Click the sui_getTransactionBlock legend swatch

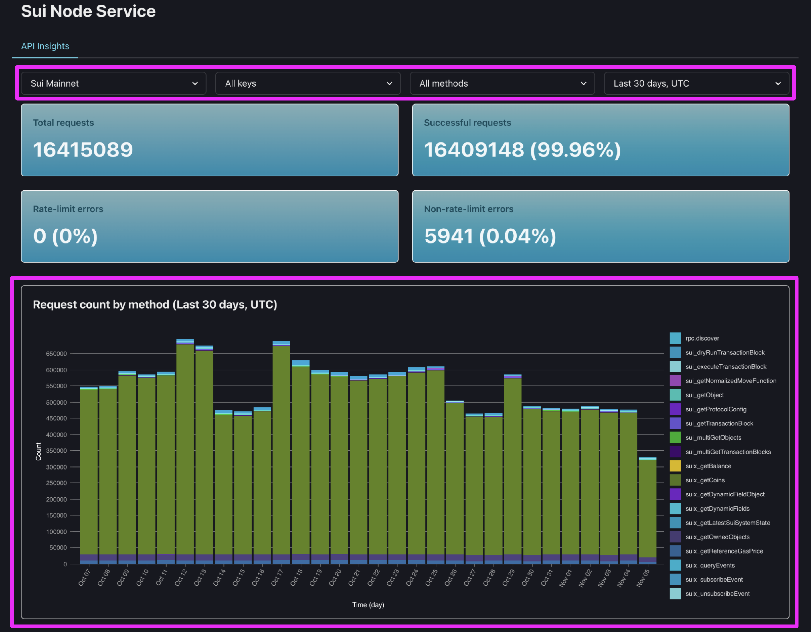675,423
